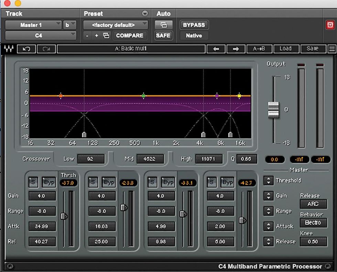Toggle the plugin BYPASS button
The image size is (337, 272).
[194, 25]
